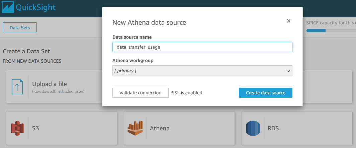Screen dimensions: 356x148
Task: Click the workgroup dropdown chevron arrow
Action: pyautogui.click(x=288, y=71)
